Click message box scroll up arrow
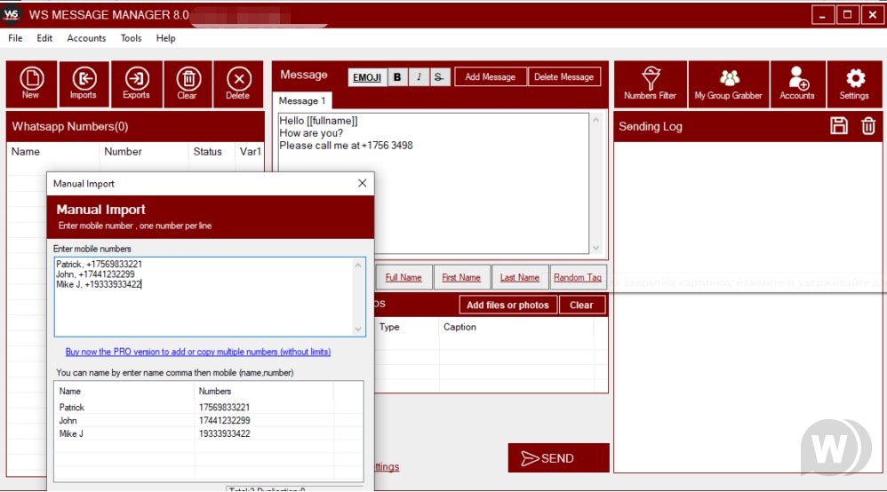This screenshot has height=492, width=887. coord(595,120)
